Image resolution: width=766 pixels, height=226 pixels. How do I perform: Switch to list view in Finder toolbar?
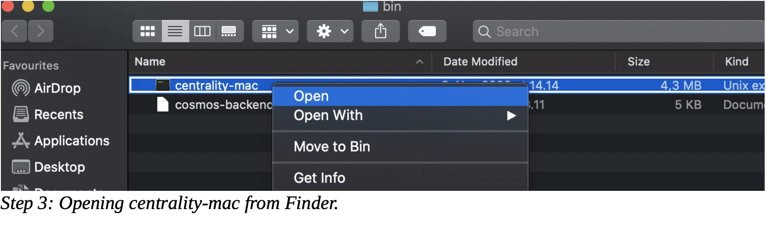(x=175, y=31)
